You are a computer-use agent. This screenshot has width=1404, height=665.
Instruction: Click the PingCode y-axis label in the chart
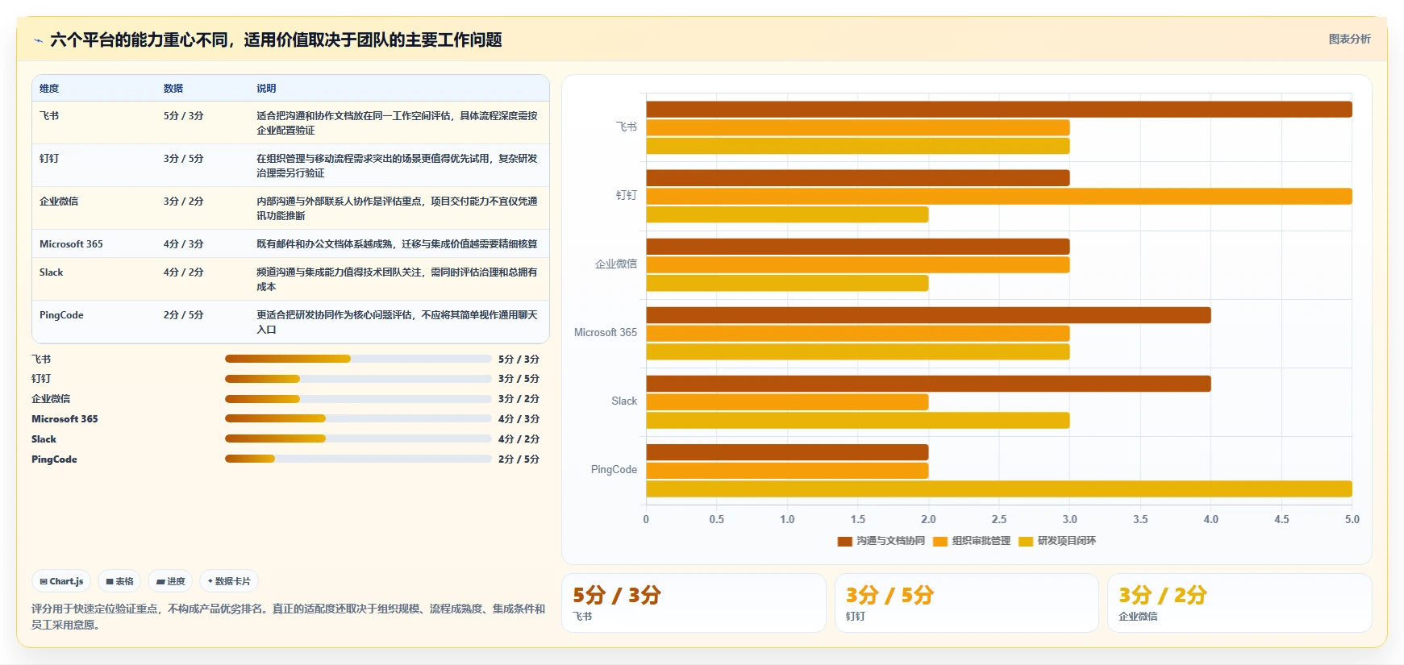point(614,470)
